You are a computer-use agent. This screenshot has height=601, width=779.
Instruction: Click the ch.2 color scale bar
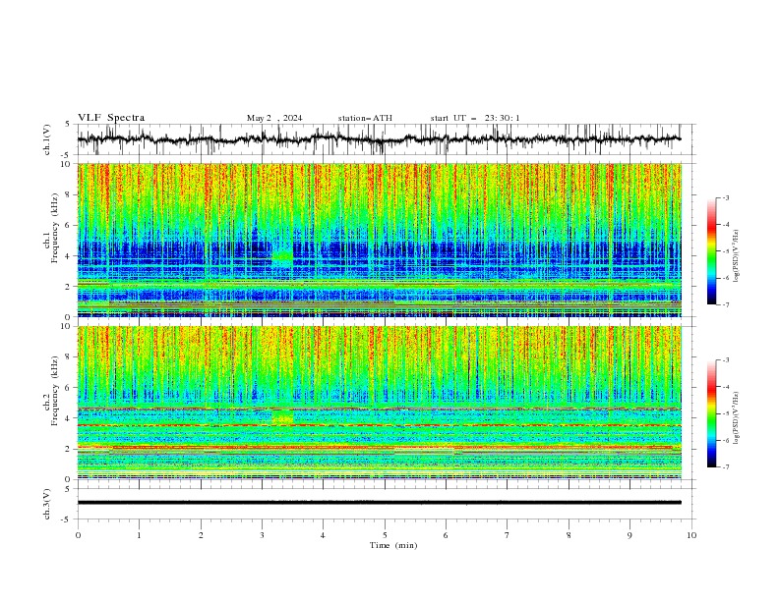712,413
